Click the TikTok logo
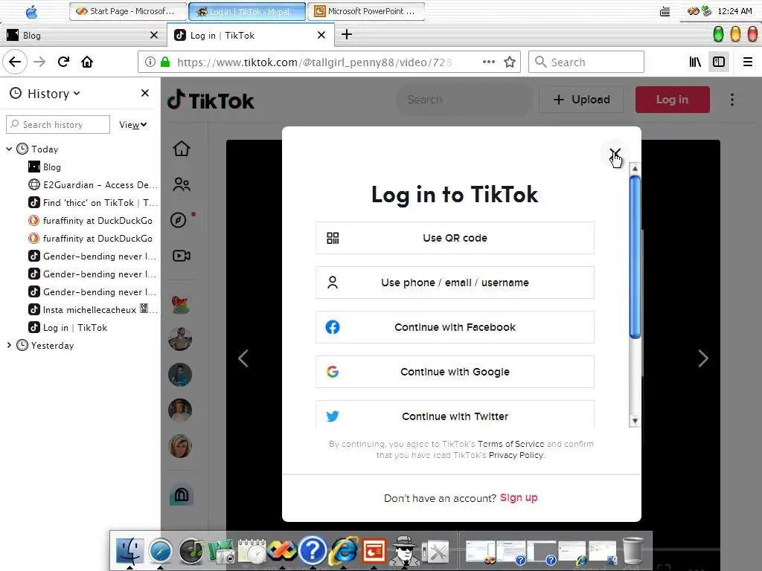 pos(211,100)
